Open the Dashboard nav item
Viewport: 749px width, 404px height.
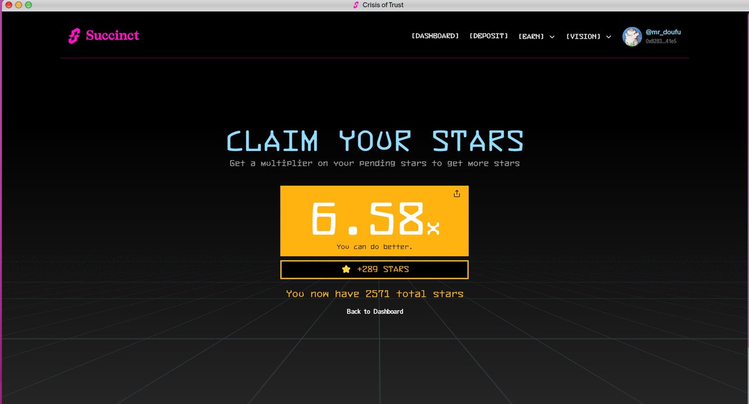(x=435, y=36)
